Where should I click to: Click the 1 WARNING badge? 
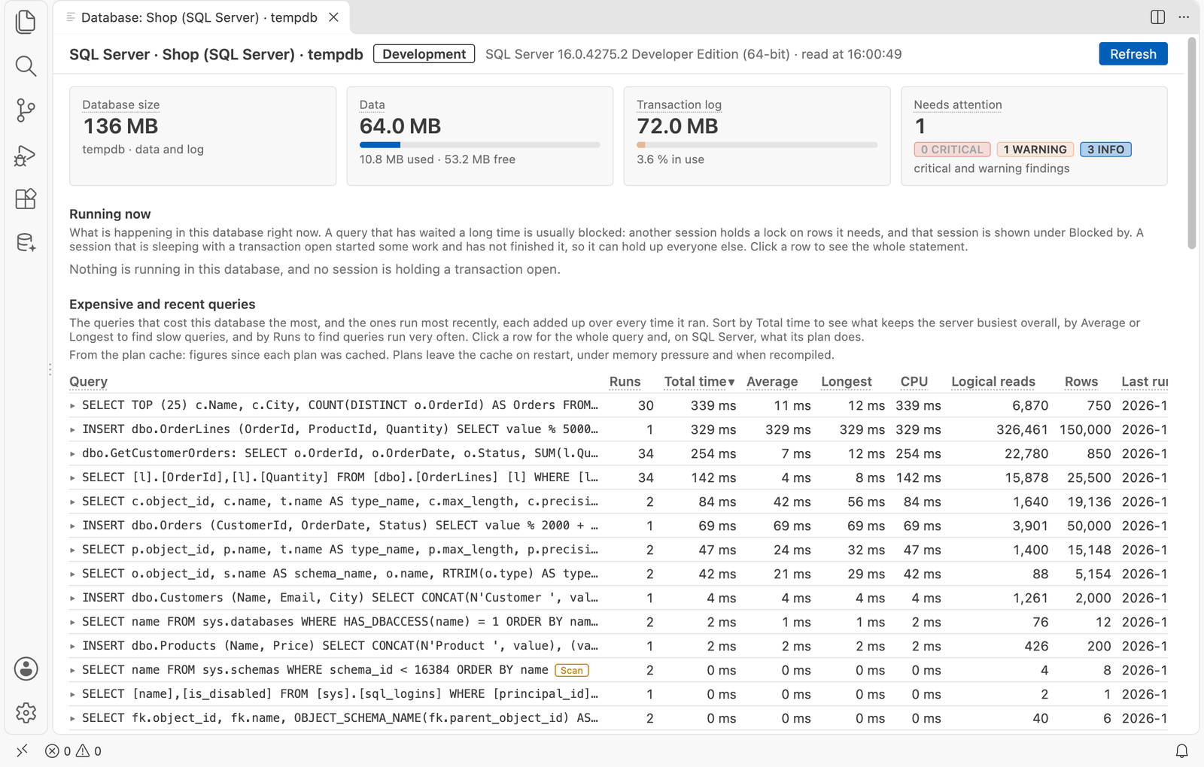1035,150
